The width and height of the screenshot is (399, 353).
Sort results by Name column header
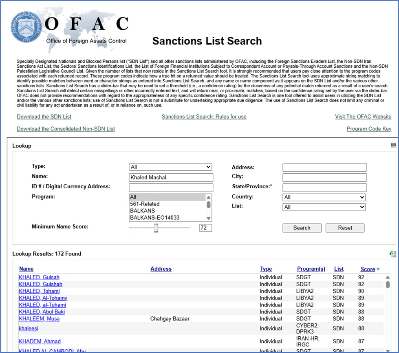pyautogui.click(x=26, y=269)
